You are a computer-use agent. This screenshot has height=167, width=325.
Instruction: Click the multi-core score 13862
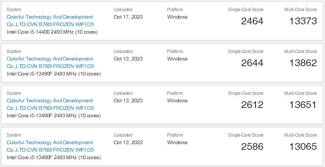click(303, 63)
